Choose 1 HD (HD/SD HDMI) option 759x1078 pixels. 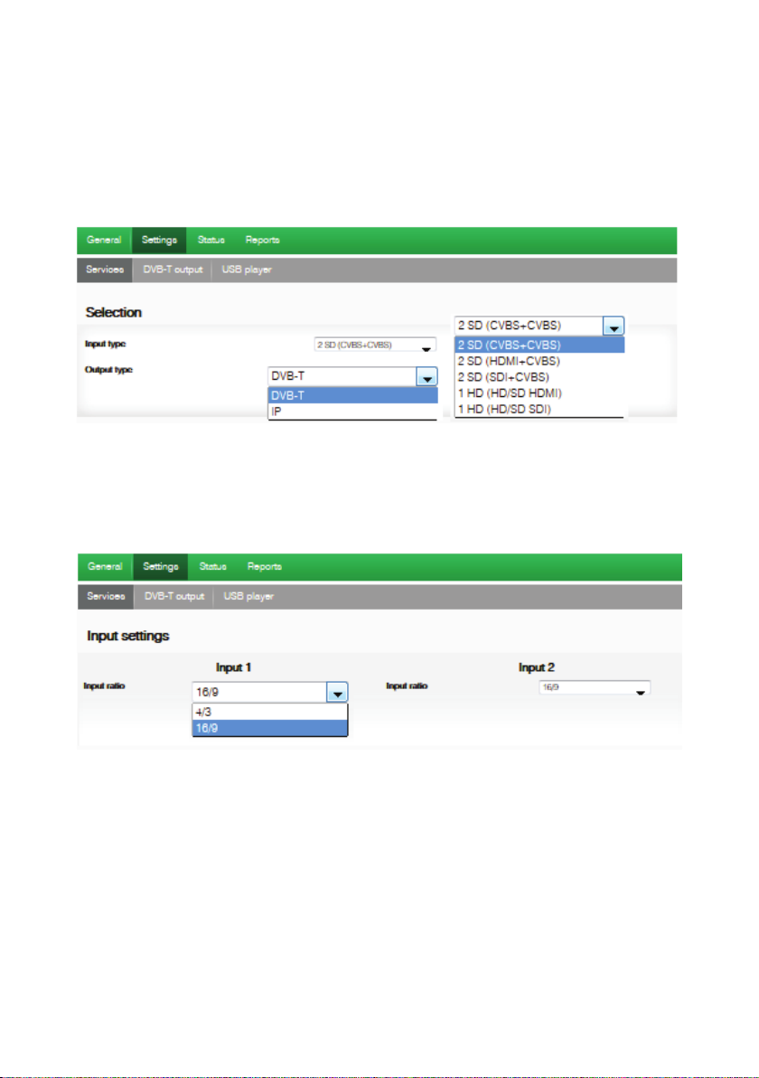point(539,393)
